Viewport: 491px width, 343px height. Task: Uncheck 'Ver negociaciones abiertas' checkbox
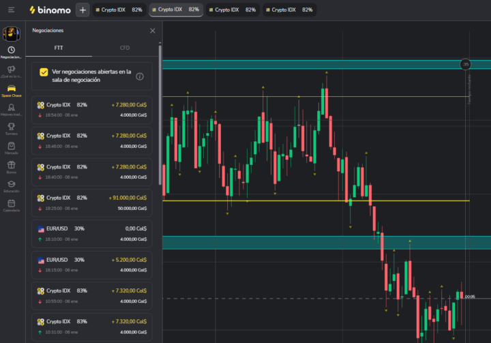point(44,72)
